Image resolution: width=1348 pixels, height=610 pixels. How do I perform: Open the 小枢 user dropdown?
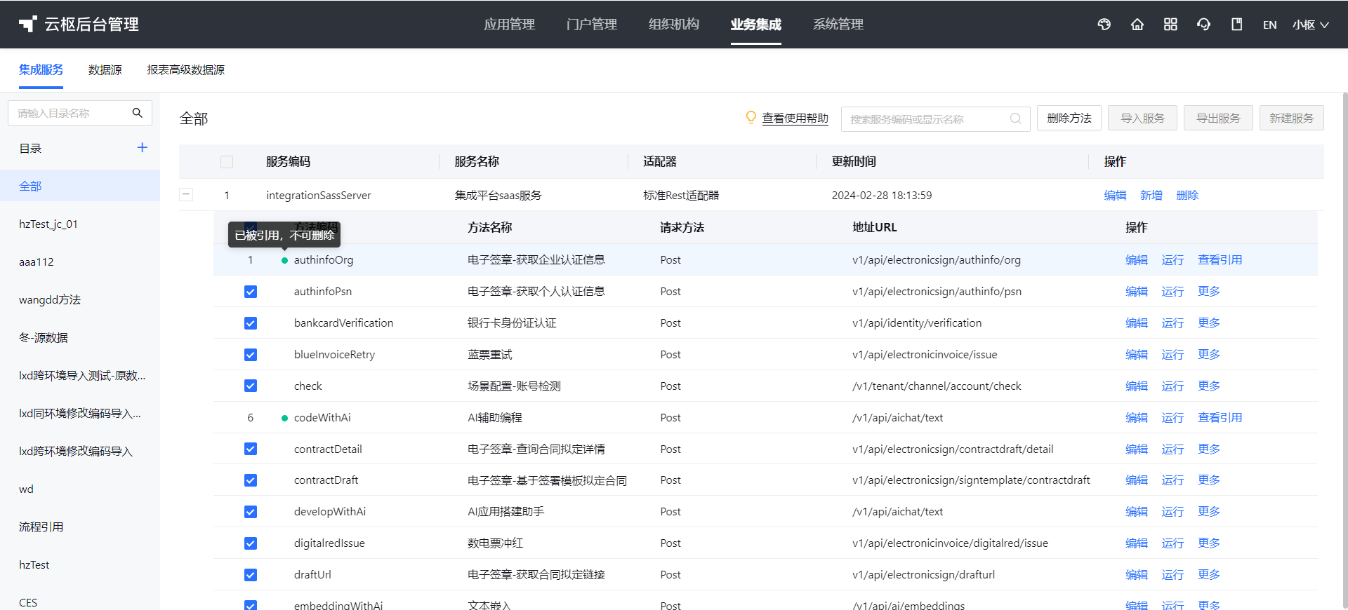[1310, 25]
